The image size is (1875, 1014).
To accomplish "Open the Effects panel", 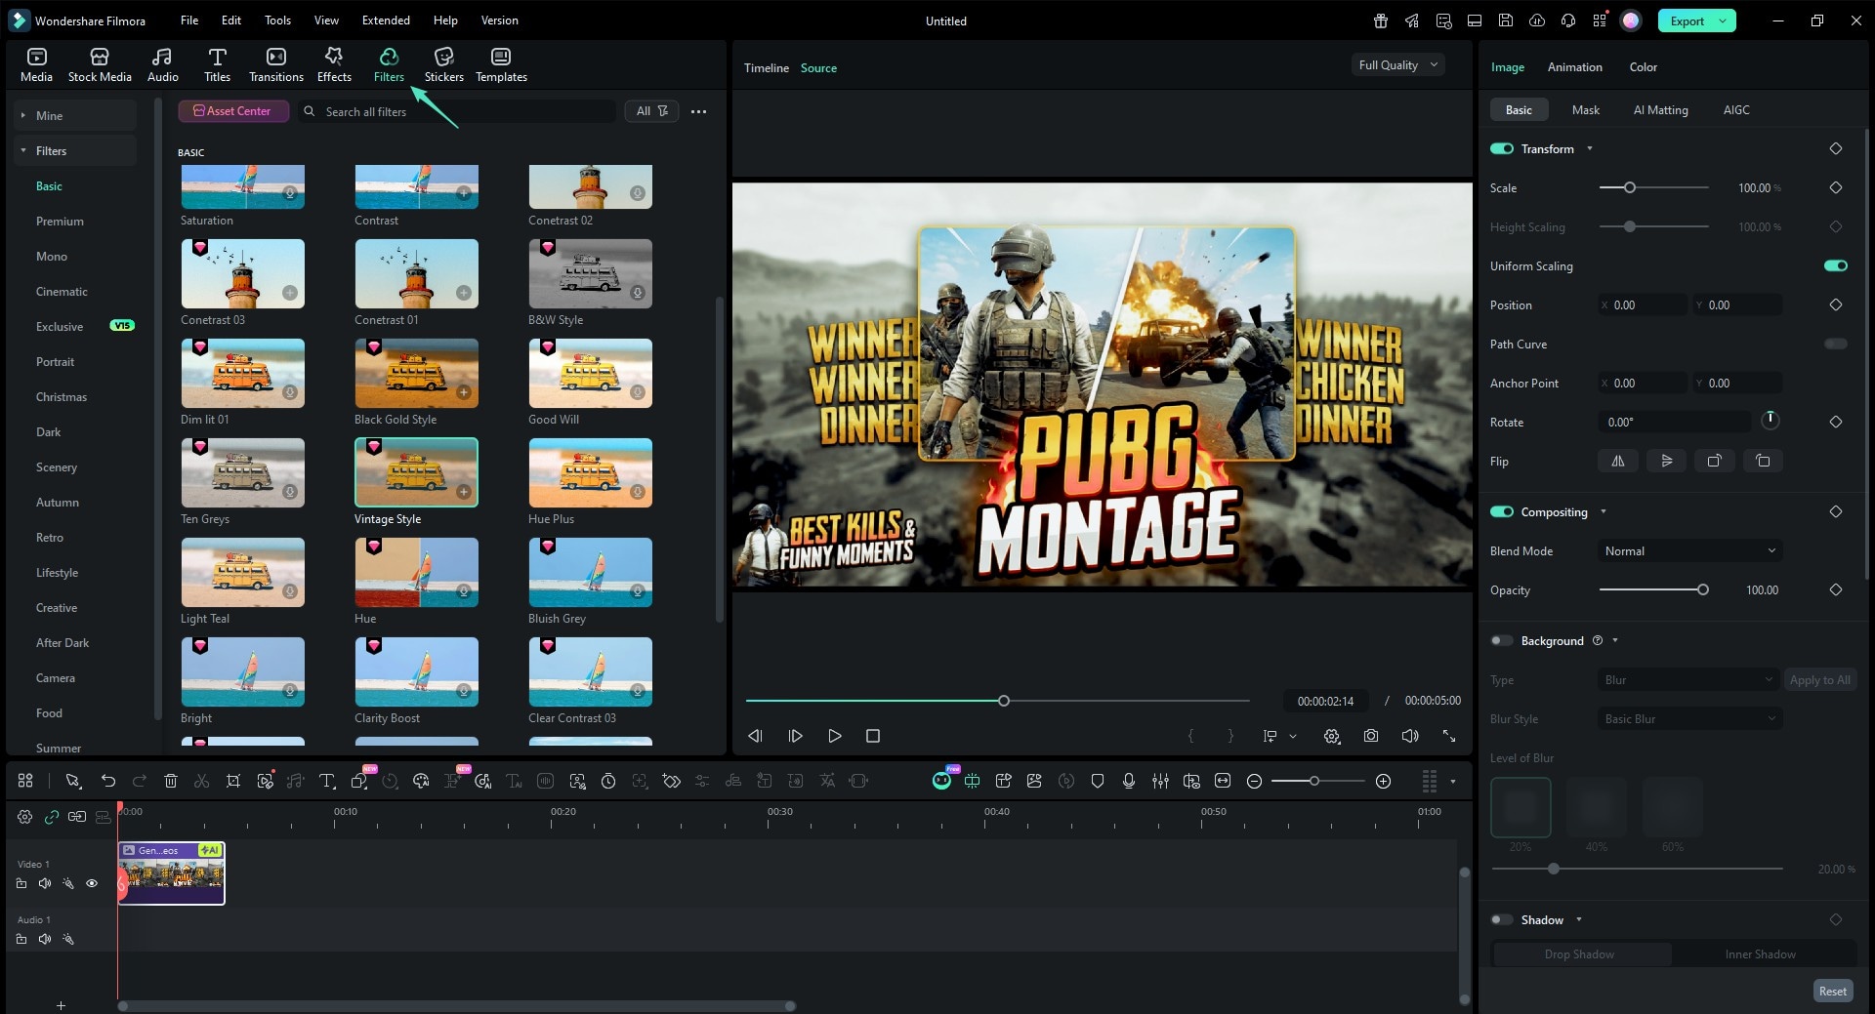I will 333,62.
